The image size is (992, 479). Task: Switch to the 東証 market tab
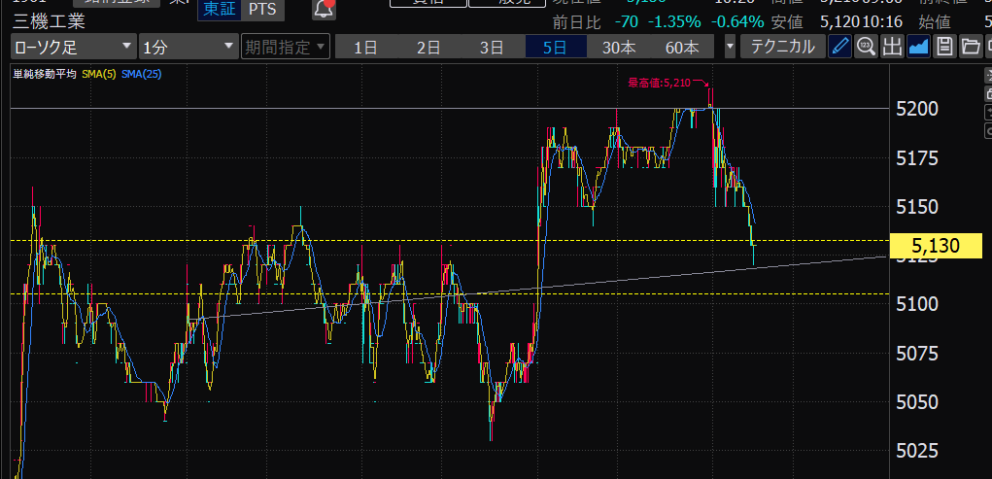pyautogui.click(x=219, y=9)
